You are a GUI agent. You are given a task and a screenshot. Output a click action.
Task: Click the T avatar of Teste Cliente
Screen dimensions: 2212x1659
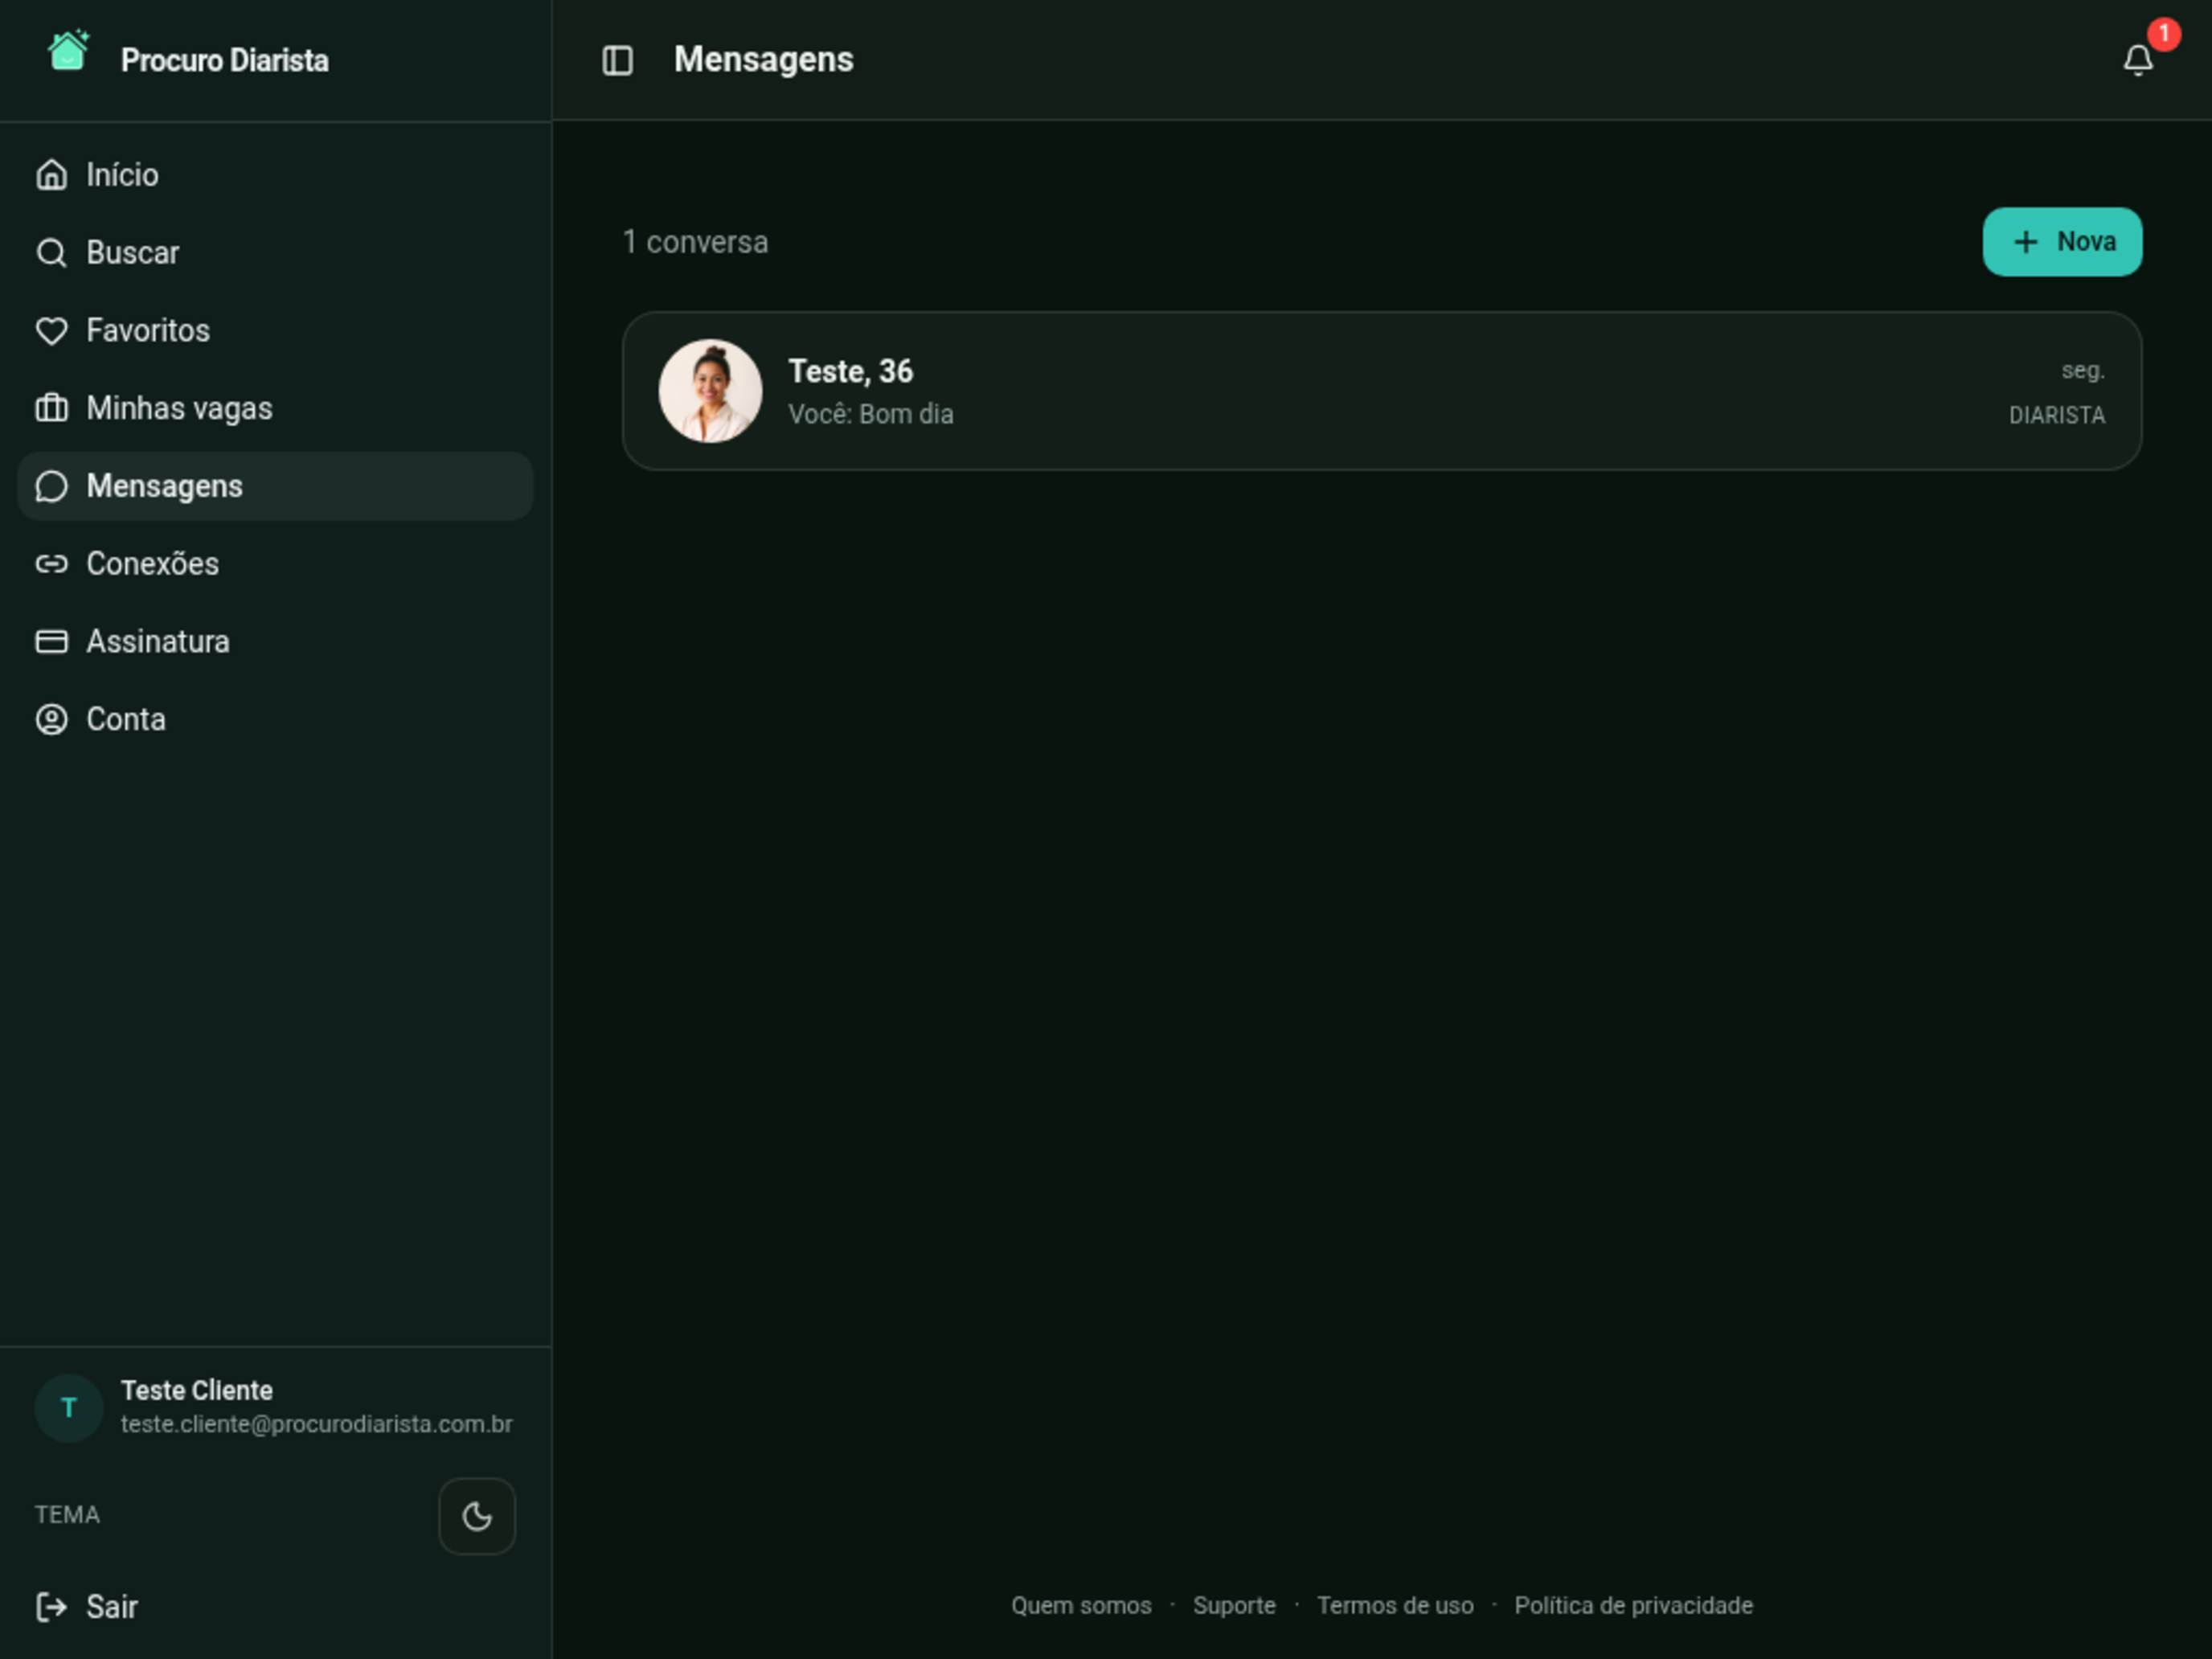pyautogui.click(x=69, y=1408)
